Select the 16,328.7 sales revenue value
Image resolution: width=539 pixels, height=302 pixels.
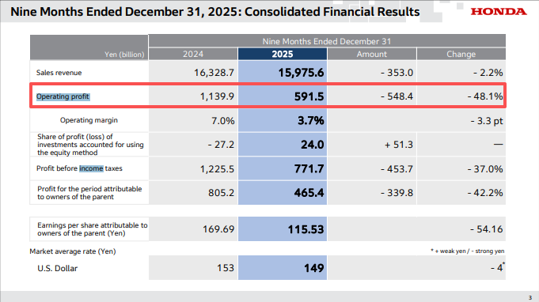click(214, 73)
